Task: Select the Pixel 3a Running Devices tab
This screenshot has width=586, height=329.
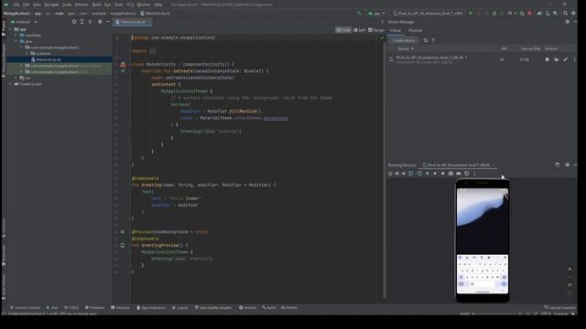Action: point(458,164)
